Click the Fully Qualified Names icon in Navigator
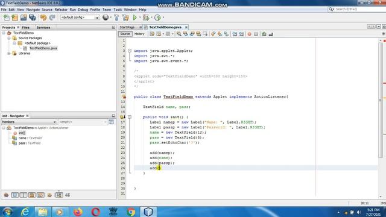Screen dimensions: 386x217 pyautogui.click(x=49, y=195)
